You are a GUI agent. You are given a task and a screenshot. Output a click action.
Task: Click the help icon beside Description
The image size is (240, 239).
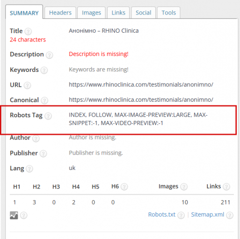50,55
